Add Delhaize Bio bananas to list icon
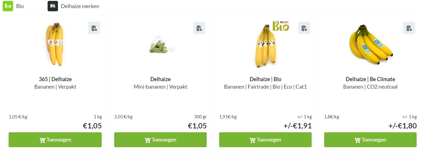The width and height of the screenshot is (433, 154). point(304,28)
